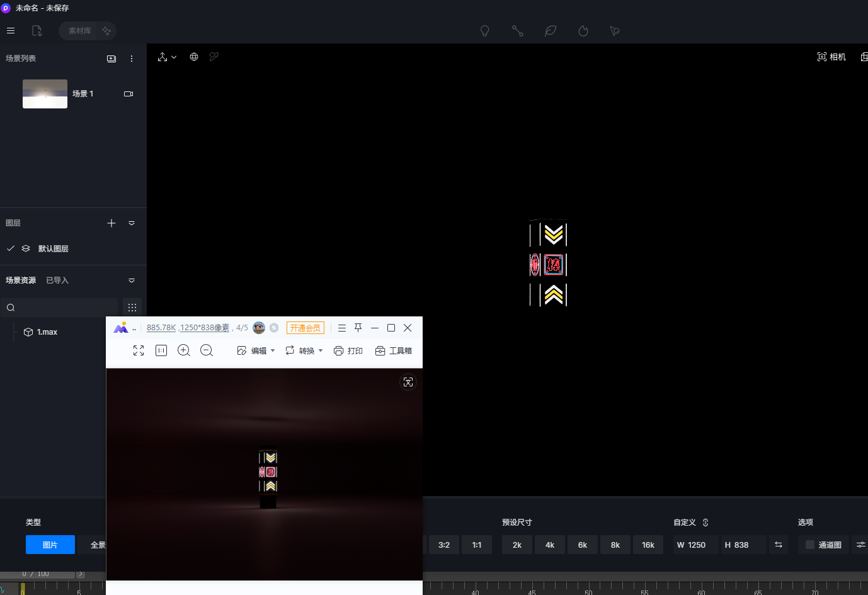Open the image viewer hamburger menu
868x595 pixels.
pos(342,328)
